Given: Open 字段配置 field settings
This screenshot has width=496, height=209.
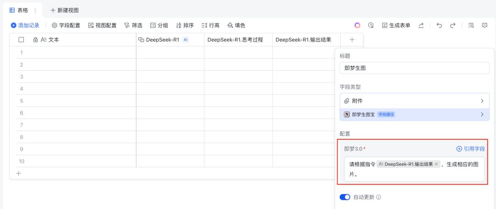Looking at the screenshot, I should click(66, 25).
